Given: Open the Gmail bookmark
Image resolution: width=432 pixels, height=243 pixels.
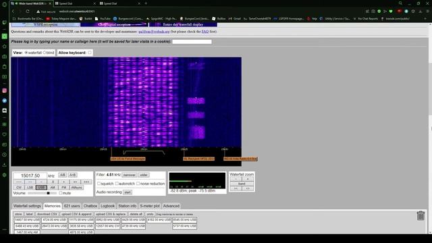Looking at the screenshot, I should pyautogui.click(x=235, y=19).
